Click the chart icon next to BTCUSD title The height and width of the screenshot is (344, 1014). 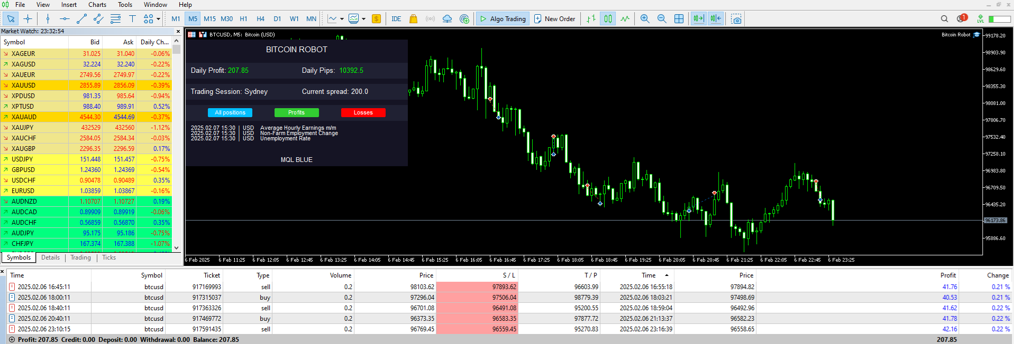click(203, 34)
